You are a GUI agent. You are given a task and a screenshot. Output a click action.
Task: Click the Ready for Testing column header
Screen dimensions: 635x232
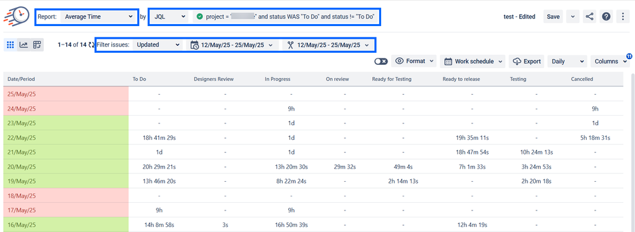pyautogui.click(x=391, y=79)
